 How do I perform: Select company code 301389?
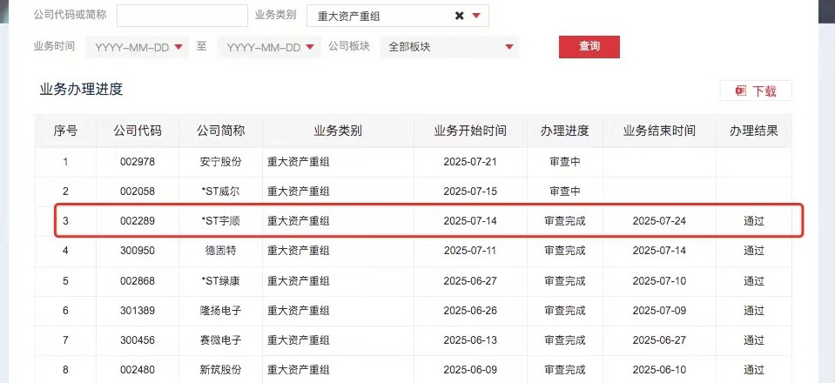point(138,310)
